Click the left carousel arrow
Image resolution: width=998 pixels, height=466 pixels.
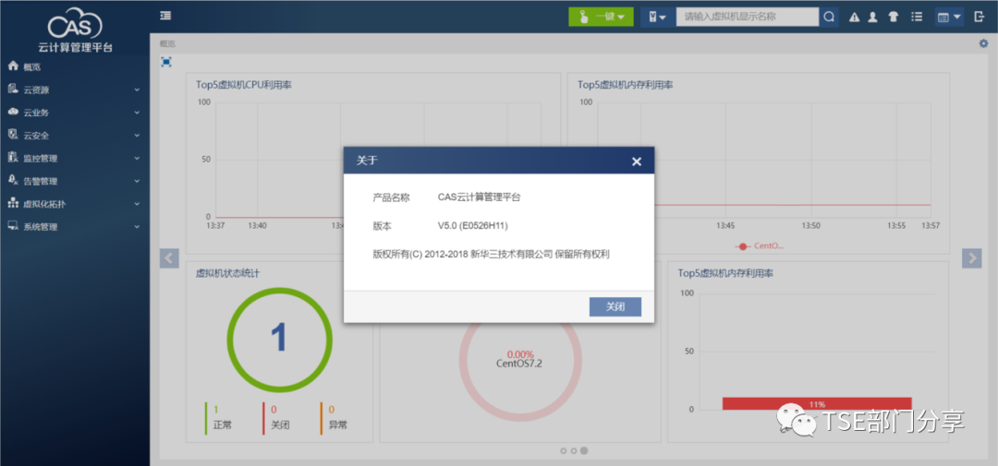169,258
